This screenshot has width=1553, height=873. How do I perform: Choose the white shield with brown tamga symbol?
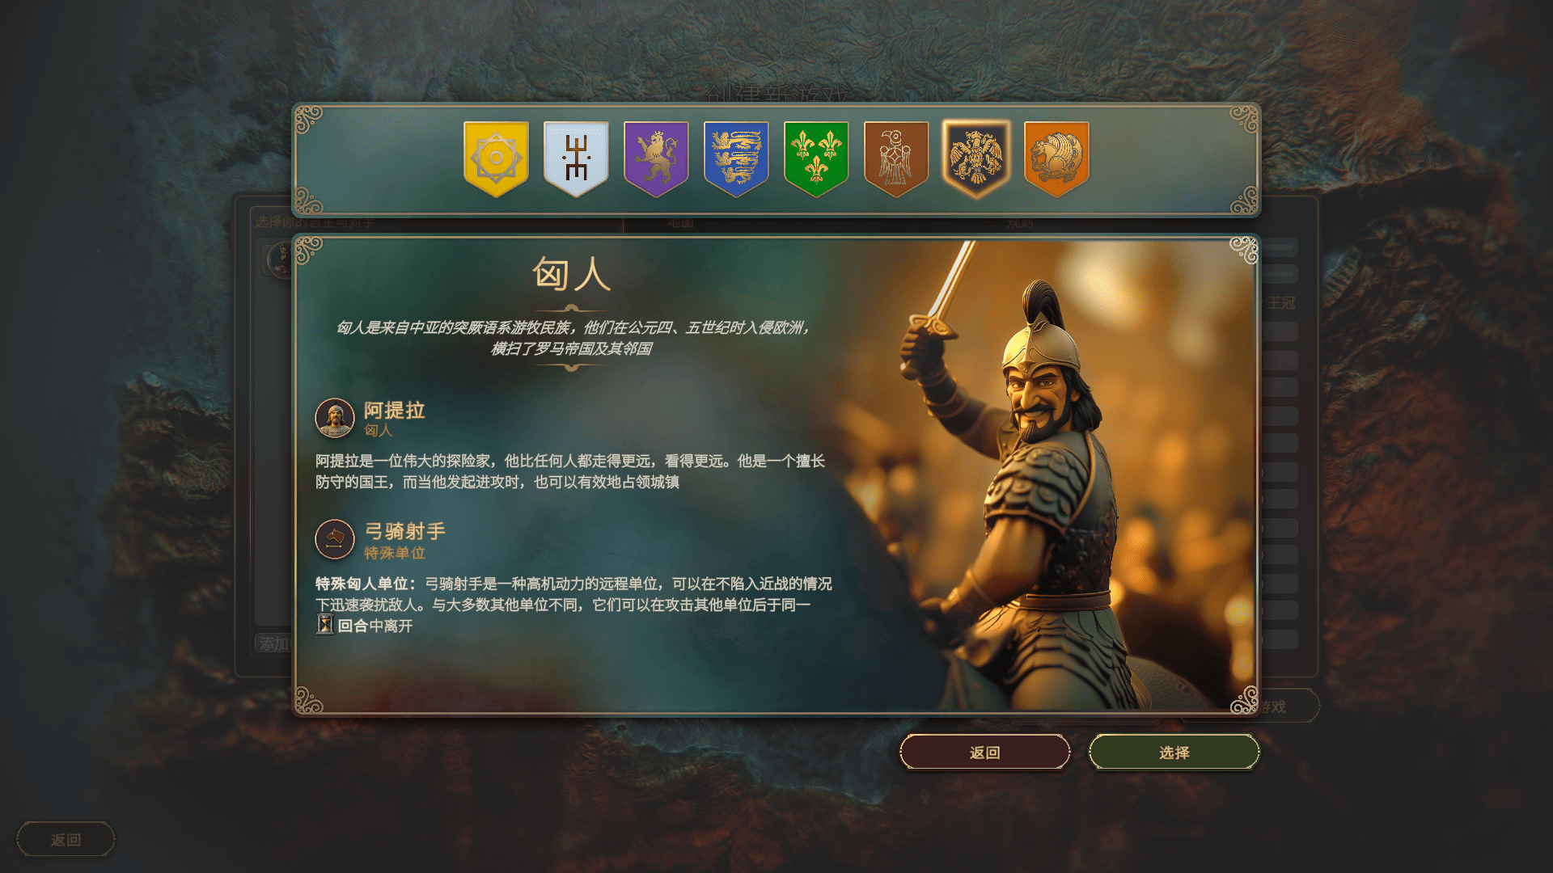576,158
